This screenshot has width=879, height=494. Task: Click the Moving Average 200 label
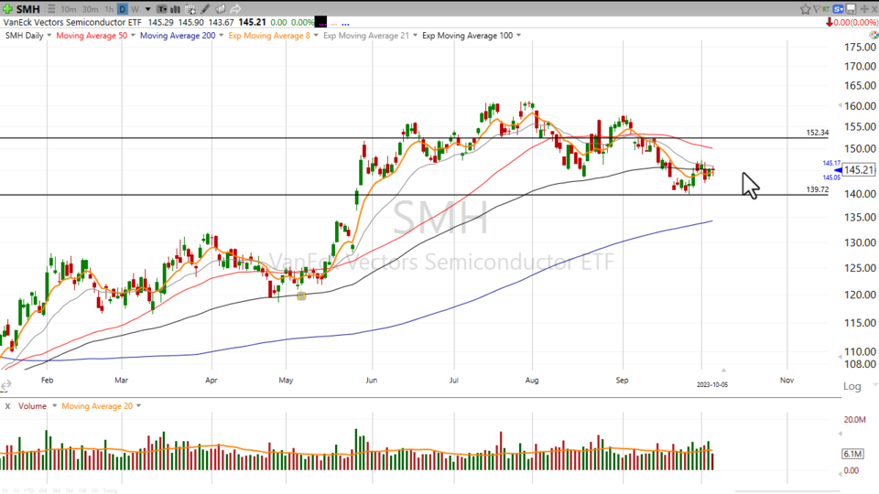point(178,36)
